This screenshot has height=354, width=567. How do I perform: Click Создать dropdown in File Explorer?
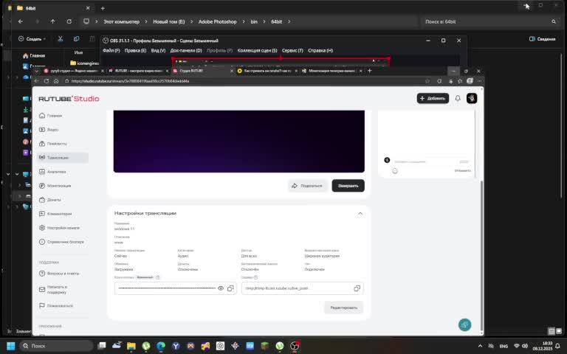click(32, 39)
